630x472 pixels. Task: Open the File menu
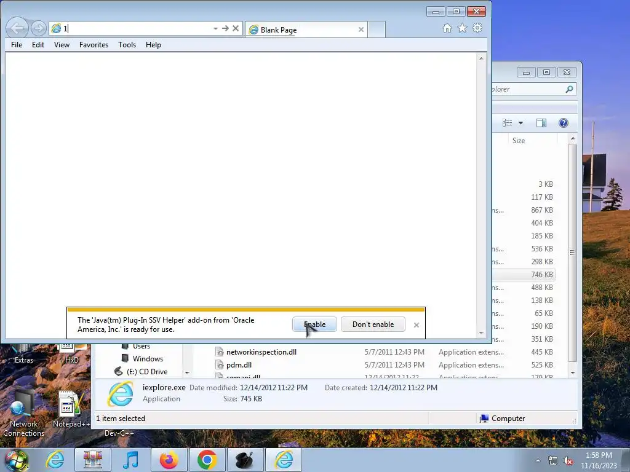(17, 44)
